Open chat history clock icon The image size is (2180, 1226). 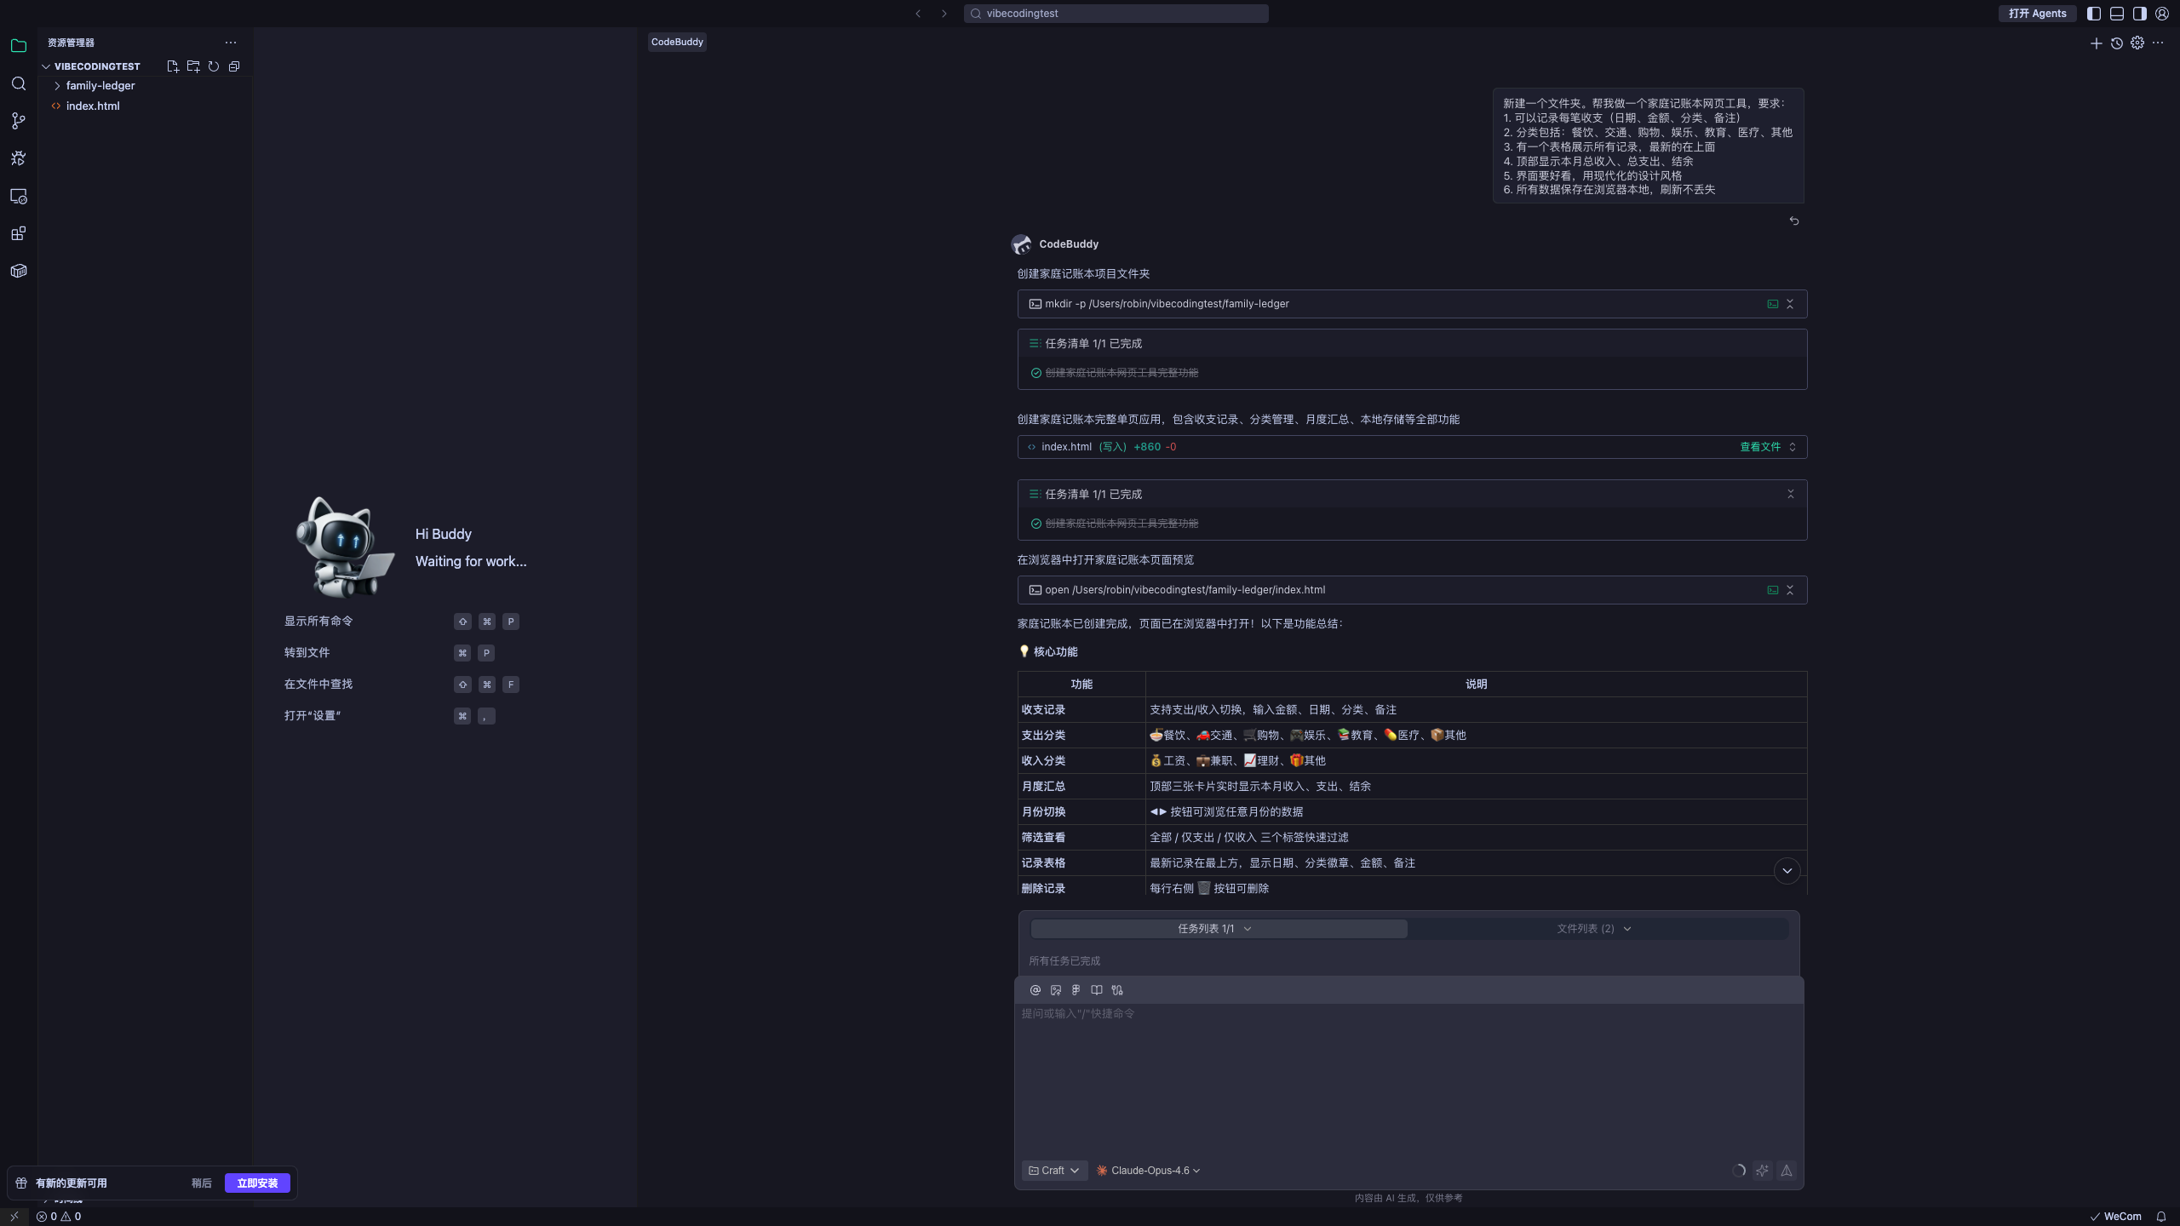coord(2117,43)
